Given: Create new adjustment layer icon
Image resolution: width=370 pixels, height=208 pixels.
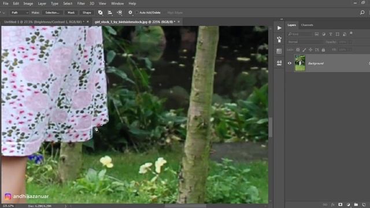Looking at the screenshot, I should coord(348,205).
